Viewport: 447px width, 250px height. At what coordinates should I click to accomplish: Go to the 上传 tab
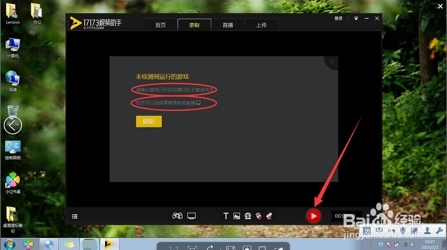(261, 25)
